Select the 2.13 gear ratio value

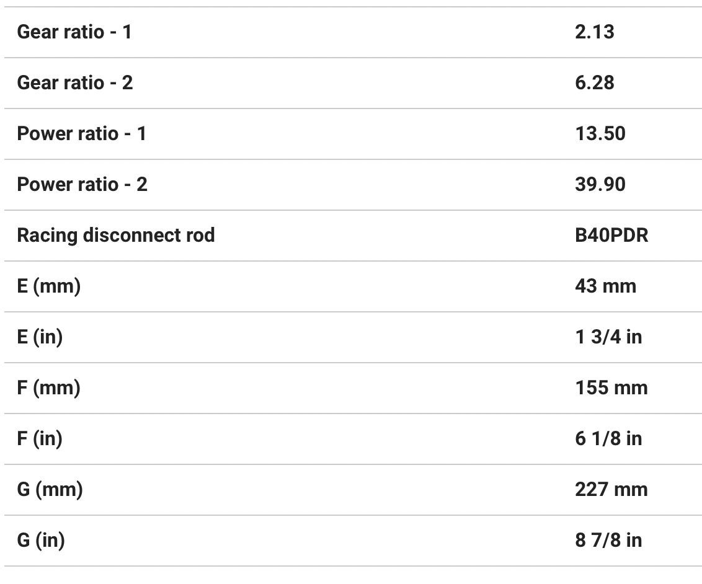click(594, 32)
